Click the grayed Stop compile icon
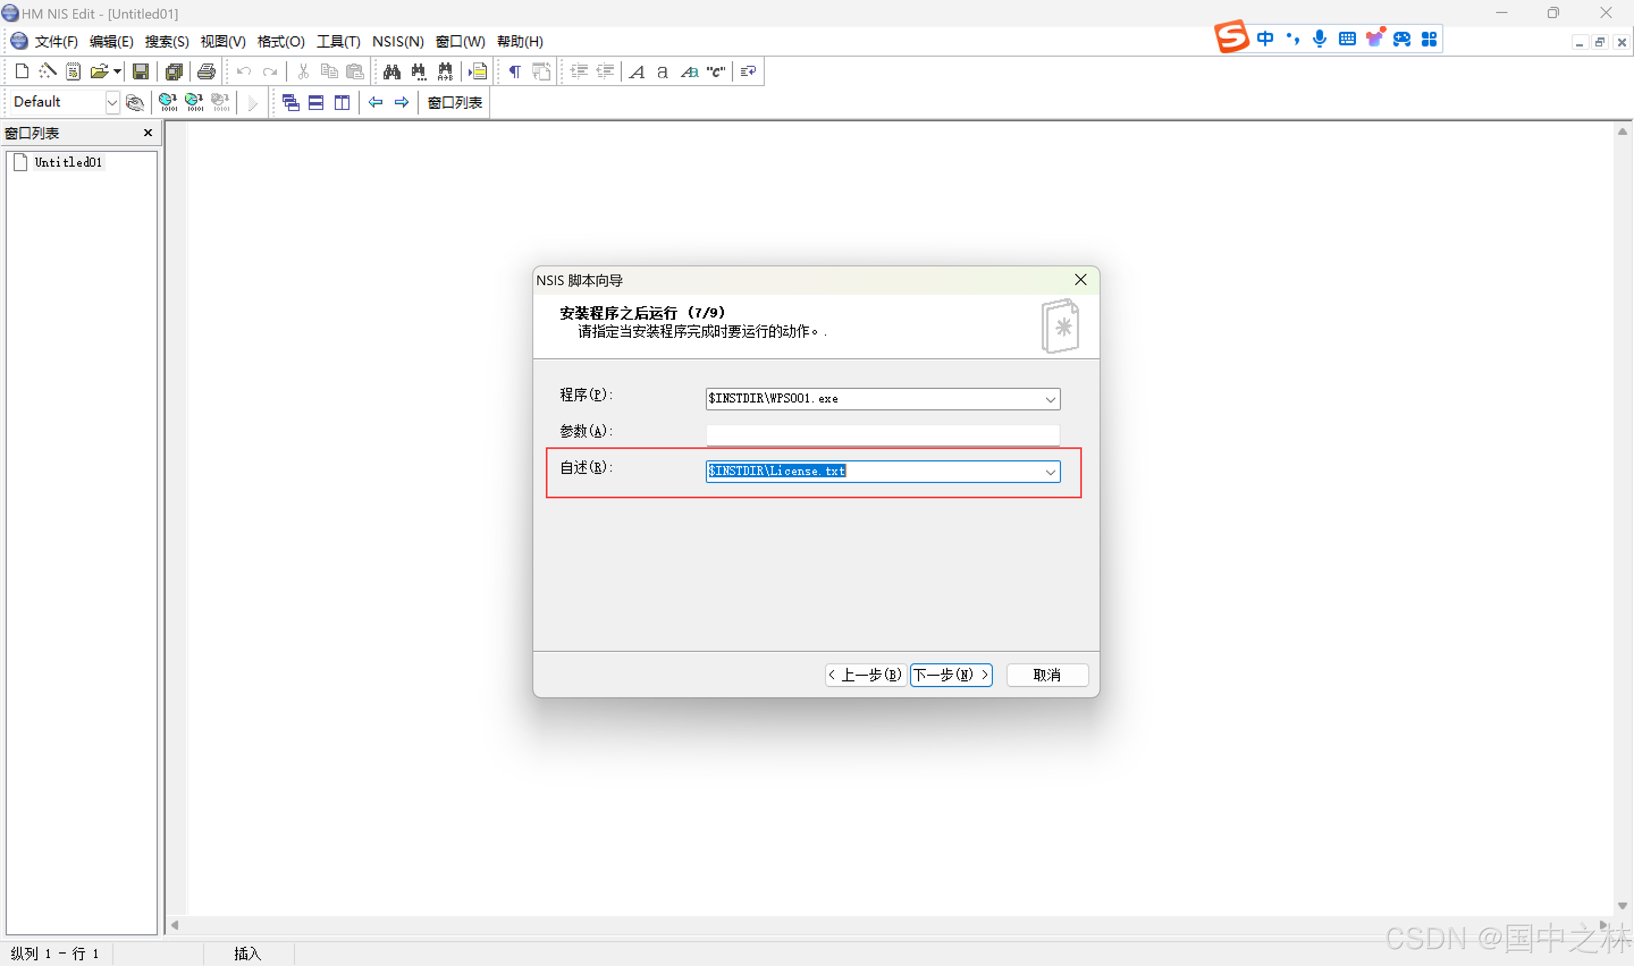Image resolution: width=1634 pixels, height=966 pixels. pos(221,102)
